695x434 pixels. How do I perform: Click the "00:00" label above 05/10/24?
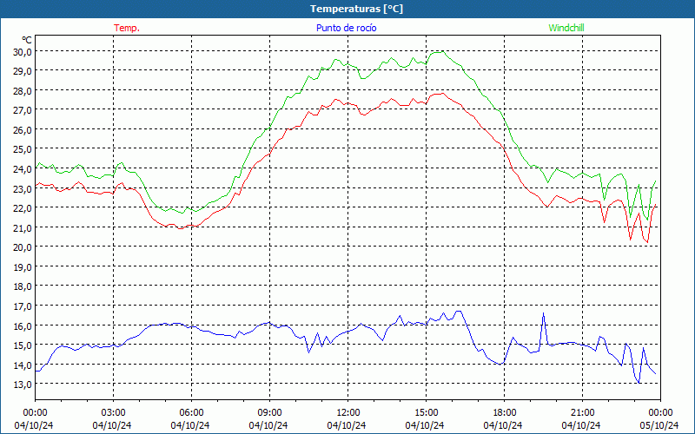pos(660,413)
